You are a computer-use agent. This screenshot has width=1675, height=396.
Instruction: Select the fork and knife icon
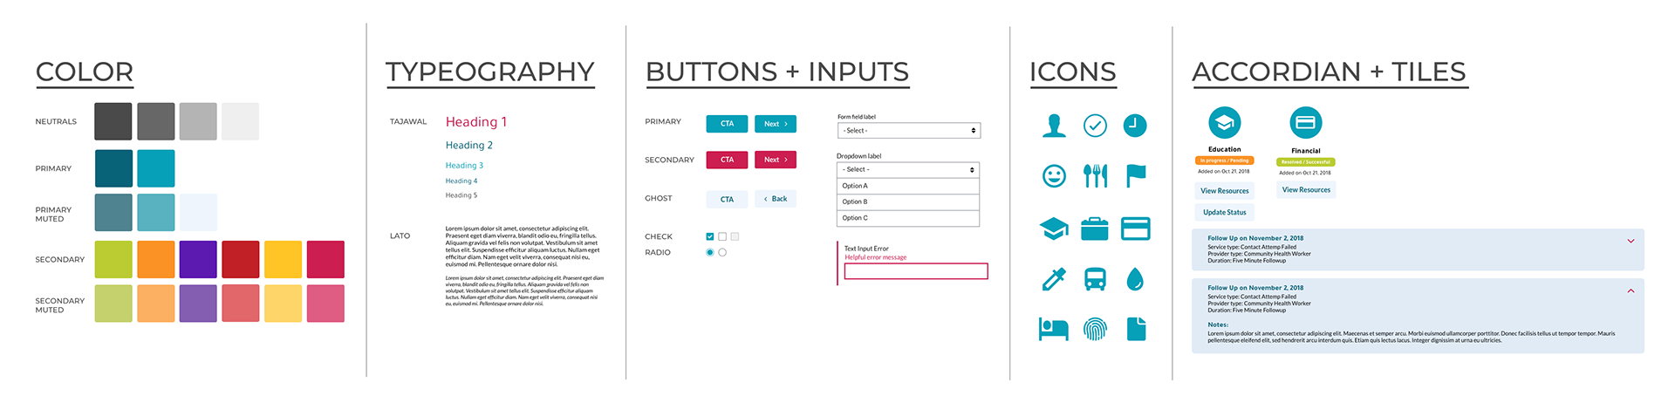click(1095, 176)
